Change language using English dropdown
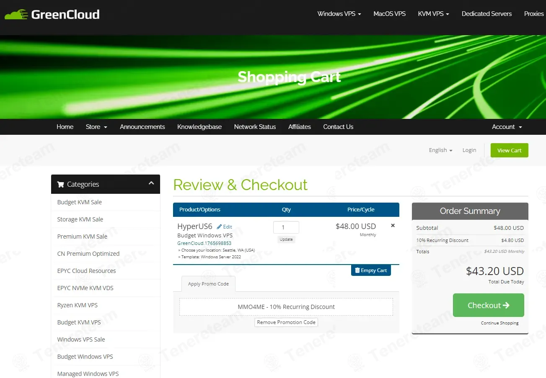The width and height of the screenshot is (546, 378). pyautogui.click(x=440, y=150)
